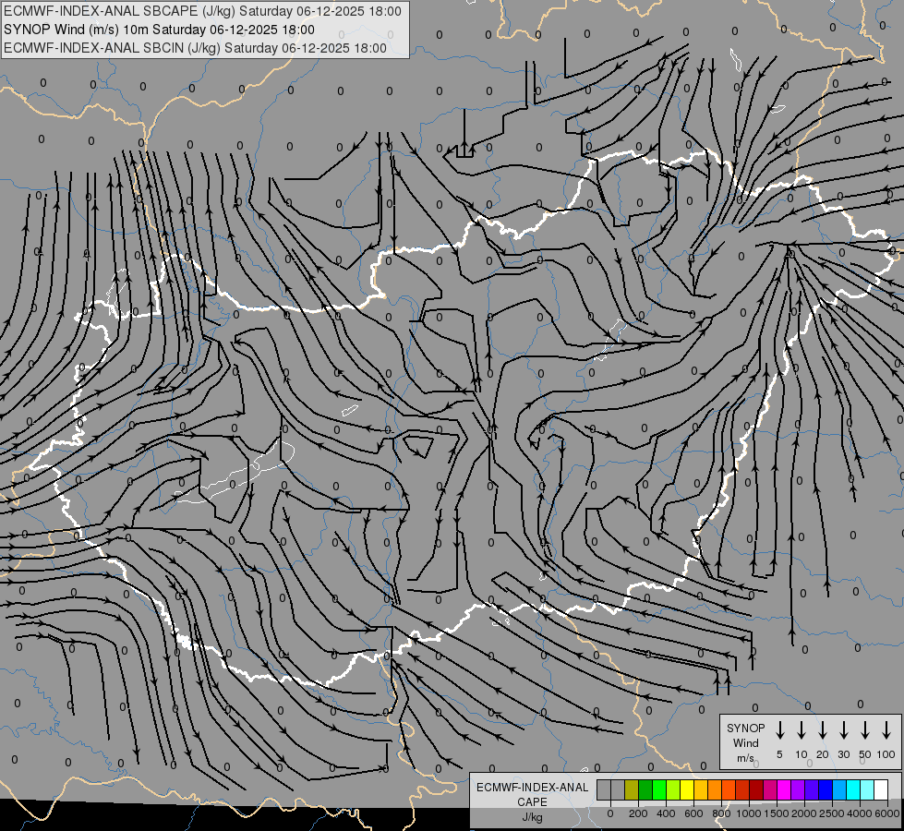Click the SBCAPE title line in header

[202, 11]
